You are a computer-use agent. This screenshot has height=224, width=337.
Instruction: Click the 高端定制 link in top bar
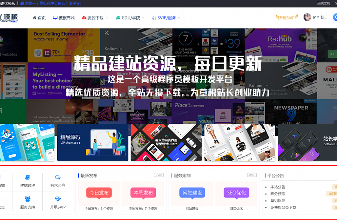coord(324,3)
